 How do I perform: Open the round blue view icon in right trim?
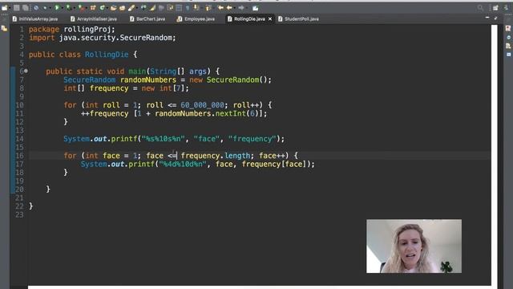click(x=508, y=38)
